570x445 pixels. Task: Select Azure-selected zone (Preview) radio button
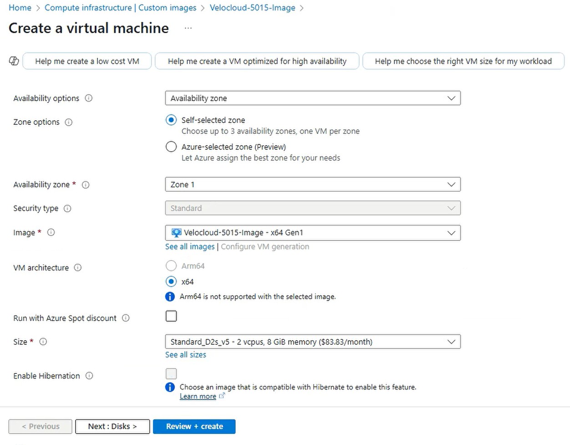point(171,147)
